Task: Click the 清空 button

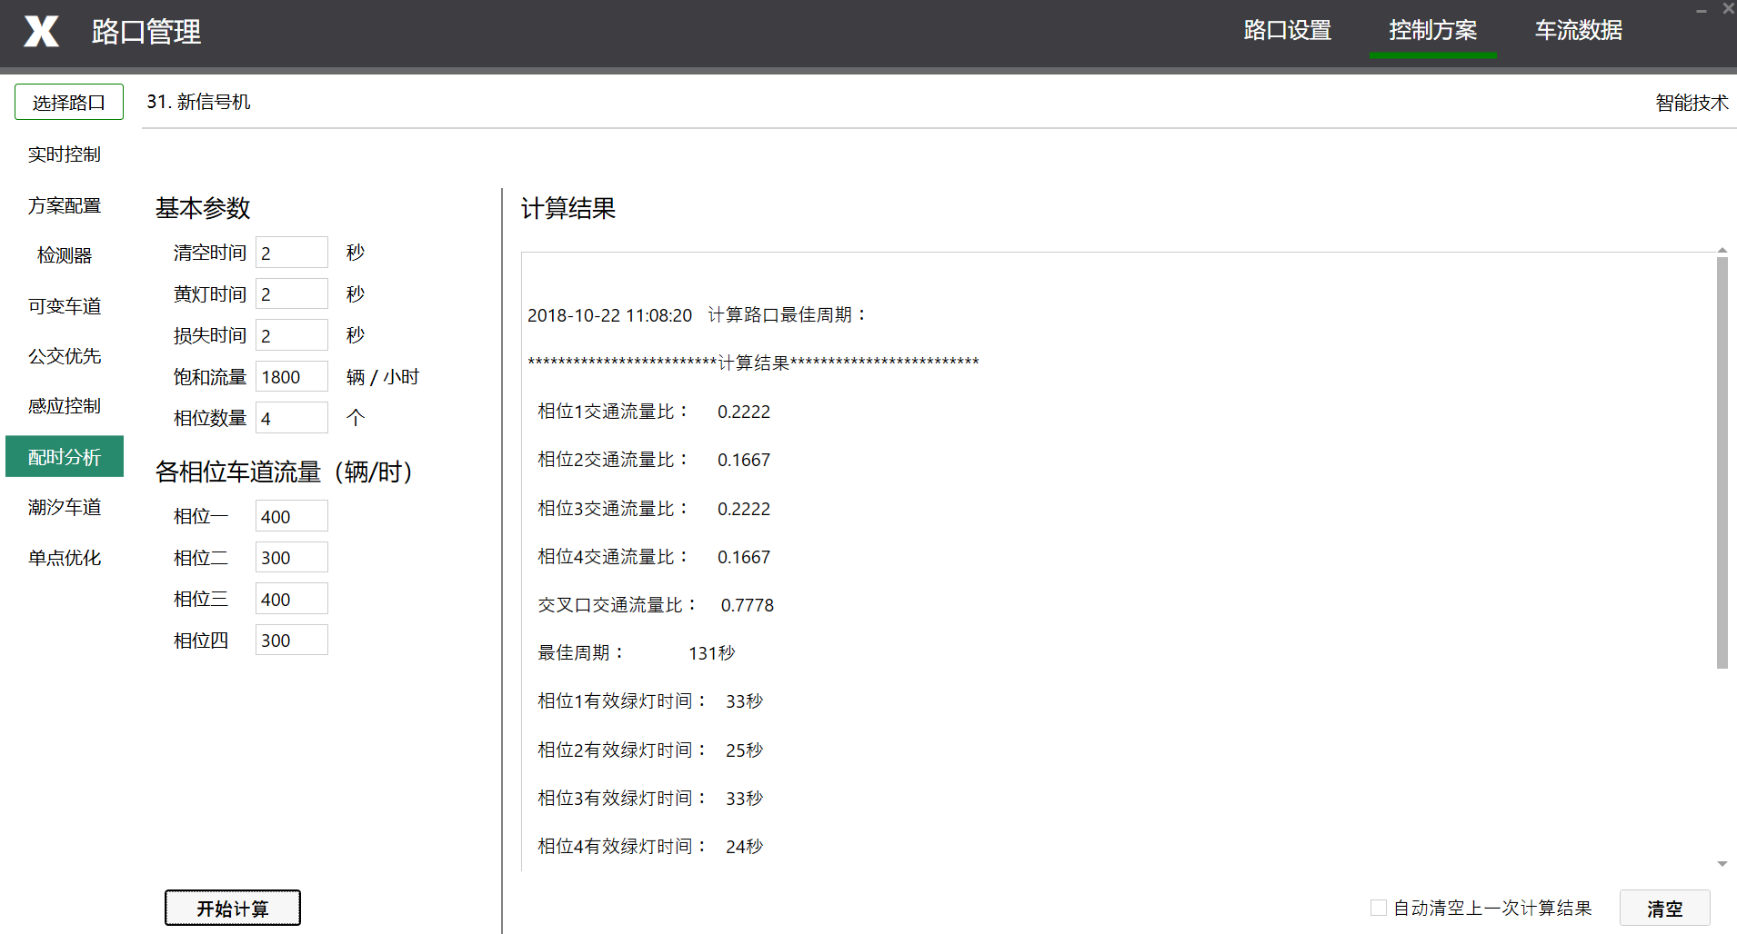Action: [1665, 909]
